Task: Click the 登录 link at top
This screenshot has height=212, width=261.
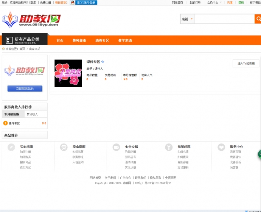Action: [33, 3]
